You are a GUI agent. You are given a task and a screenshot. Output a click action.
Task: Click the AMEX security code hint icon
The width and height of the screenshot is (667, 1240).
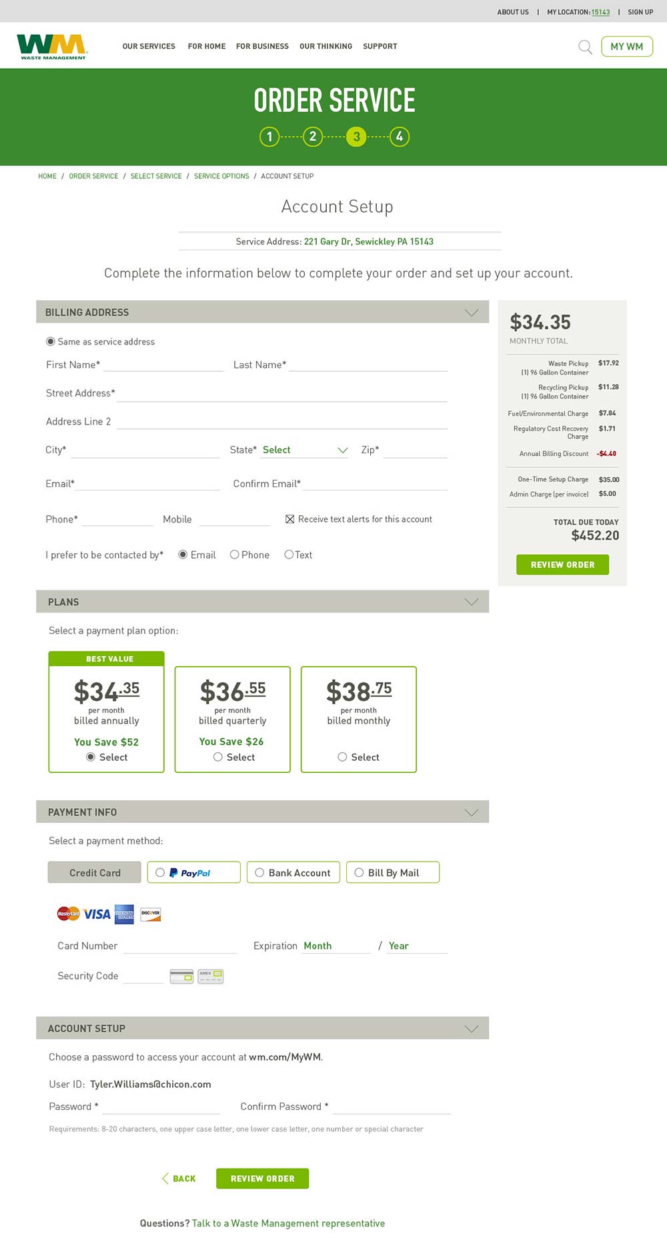(x=211, y=976)
